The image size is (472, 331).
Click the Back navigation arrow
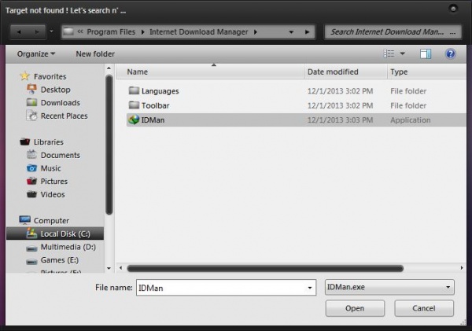point(19,32)
